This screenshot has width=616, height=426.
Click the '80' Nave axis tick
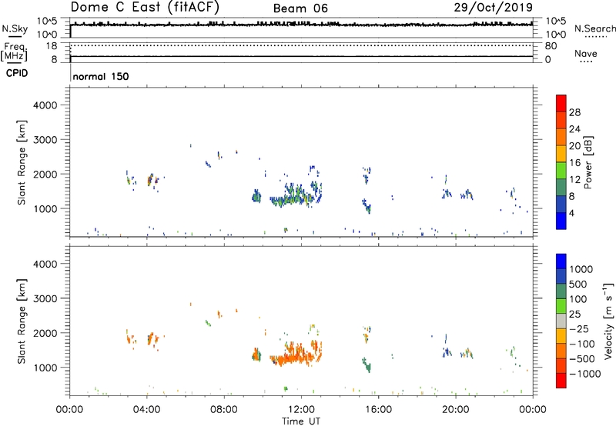tap(551, 46)
